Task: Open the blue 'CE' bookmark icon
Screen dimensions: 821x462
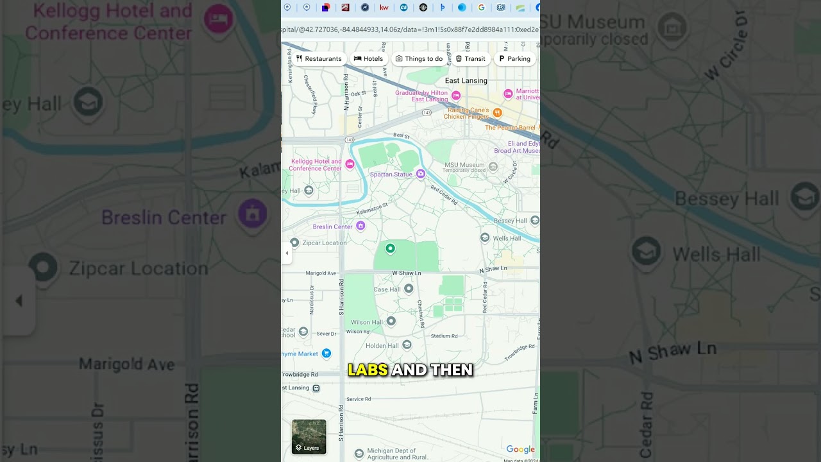Action: [403, 8]
